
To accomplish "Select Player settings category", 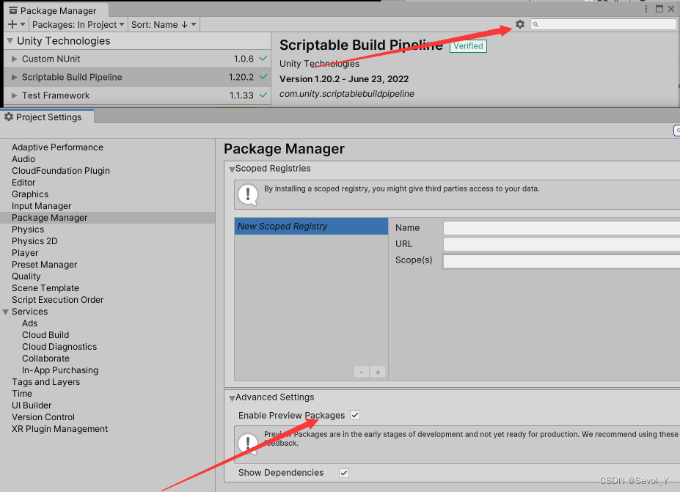I will (25, 253).
